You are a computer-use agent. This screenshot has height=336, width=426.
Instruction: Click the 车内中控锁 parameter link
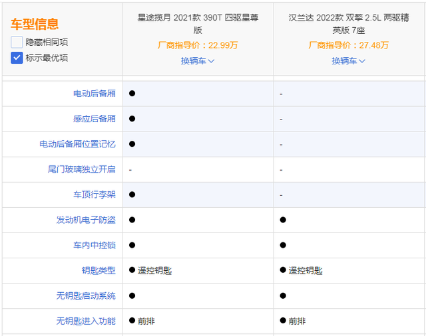[x=94, y=245]
